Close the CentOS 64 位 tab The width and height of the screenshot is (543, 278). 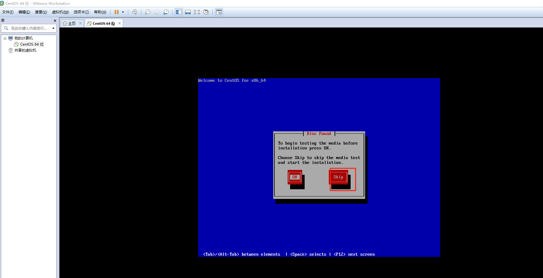pyautogui.click(x=119, y=23)
